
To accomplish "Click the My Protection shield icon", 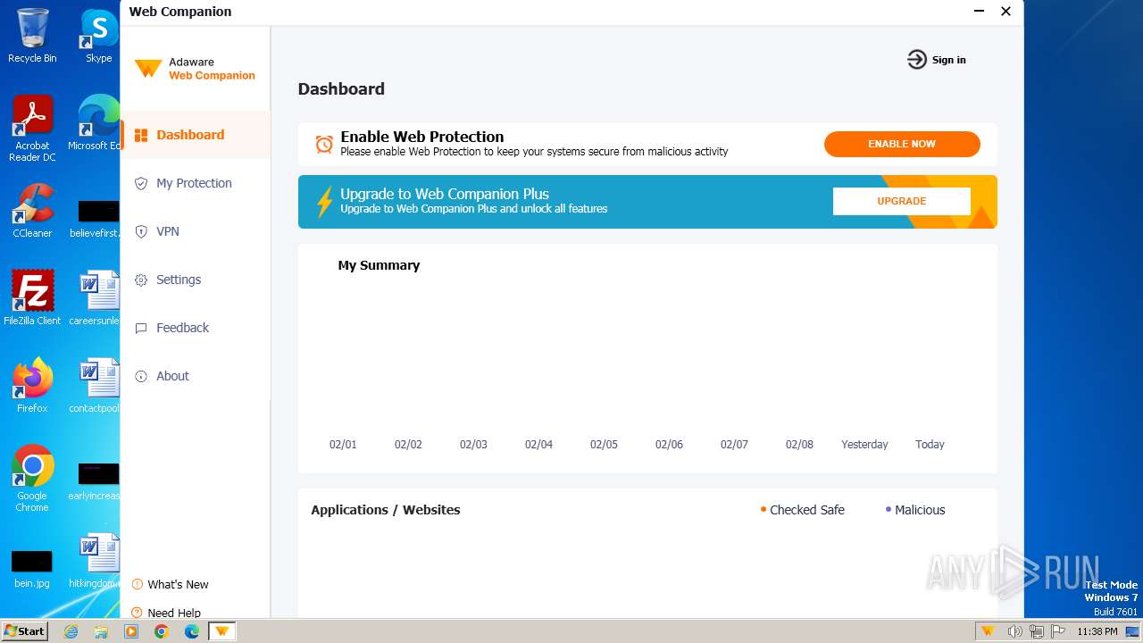I will pyautogui.click(x=141, y=183).
